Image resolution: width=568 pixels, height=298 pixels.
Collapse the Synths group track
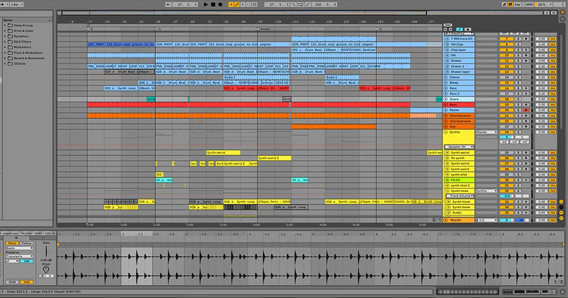446,132
